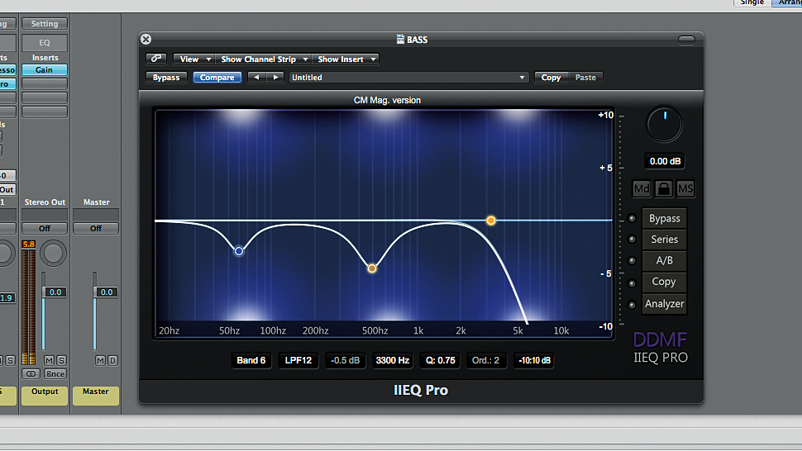Viewport: 802px width, 451px height.
Task: Go to next preset arrow
Action: (x=275, y=77)
